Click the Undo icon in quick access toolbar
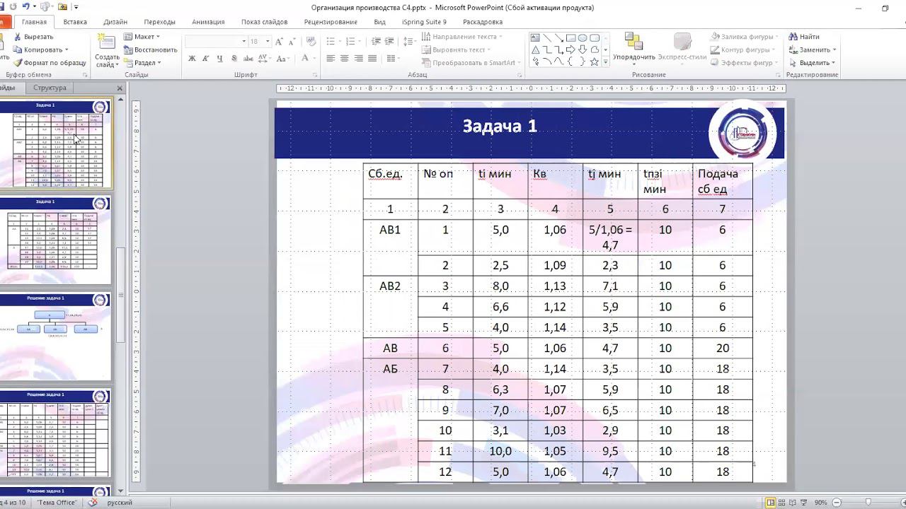 pyautogui.click(x=26, y=7)
